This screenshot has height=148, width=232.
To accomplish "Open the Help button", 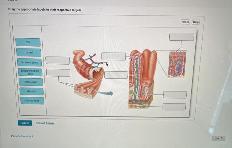I will tap(196, 22).
